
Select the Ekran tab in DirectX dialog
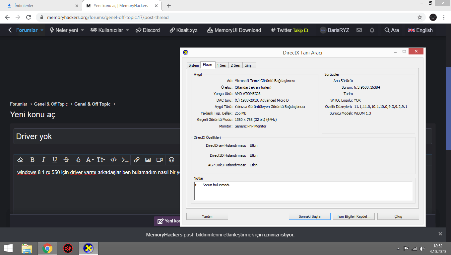click(208, 65)
